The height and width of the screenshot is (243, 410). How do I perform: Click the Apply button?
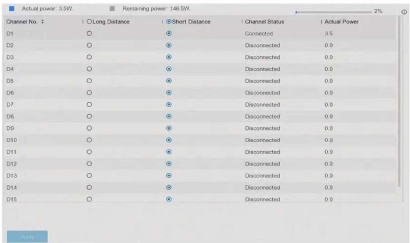coord(27,237)
